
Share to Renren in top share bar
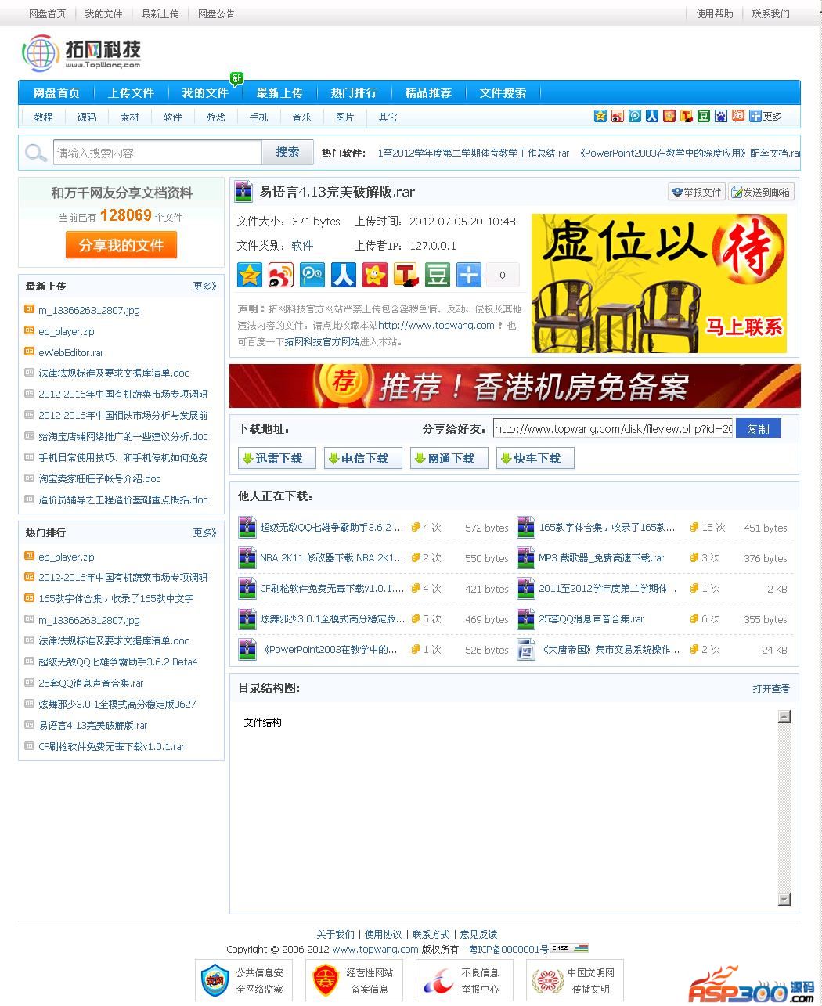652,116
